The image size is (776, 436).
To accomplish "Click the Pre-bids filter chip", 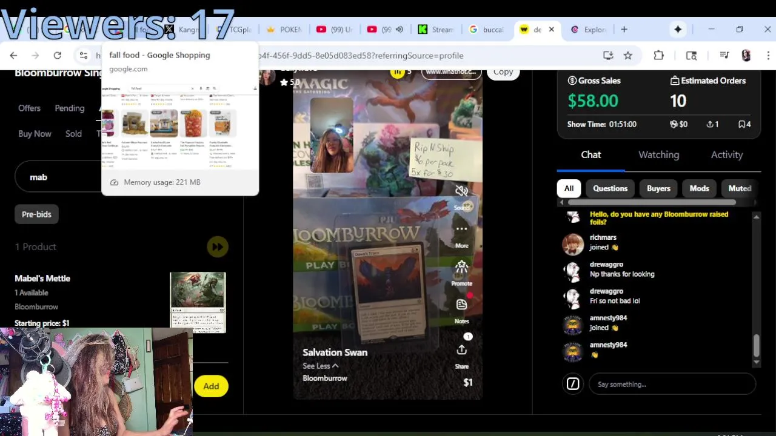I will pyautogui.click(x=36, y=214).
